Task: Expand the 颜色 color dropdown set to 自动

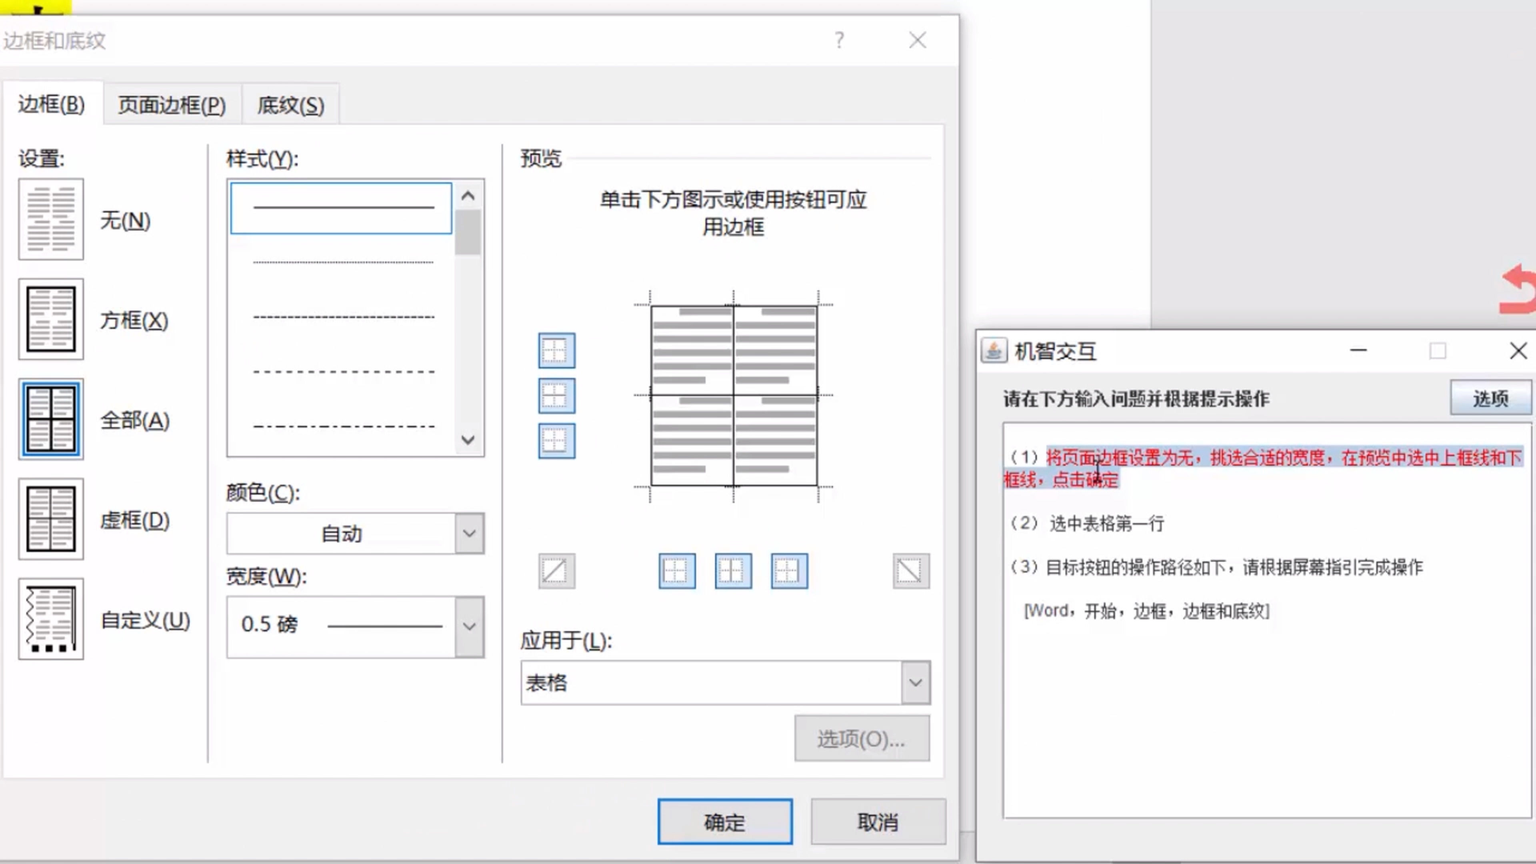Action: point(469,533)
